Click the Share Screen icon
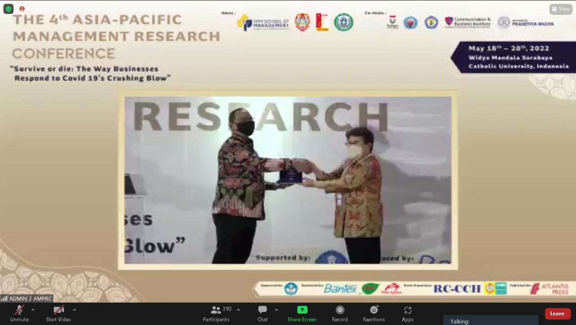This screenshot has height=325, width=576. coord(302,310)
